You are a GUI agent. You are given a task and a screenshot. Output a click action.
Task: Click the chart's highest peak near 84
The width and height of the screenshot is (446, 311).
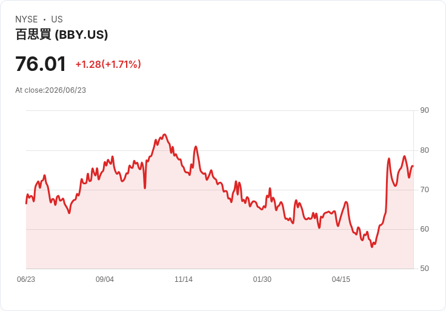164,135
